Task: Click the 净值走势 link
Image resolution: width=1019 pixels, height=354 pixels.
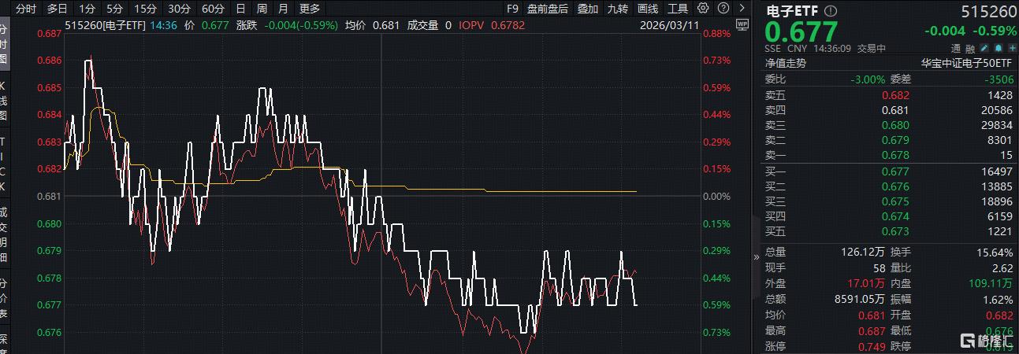Action: point(786,63)
